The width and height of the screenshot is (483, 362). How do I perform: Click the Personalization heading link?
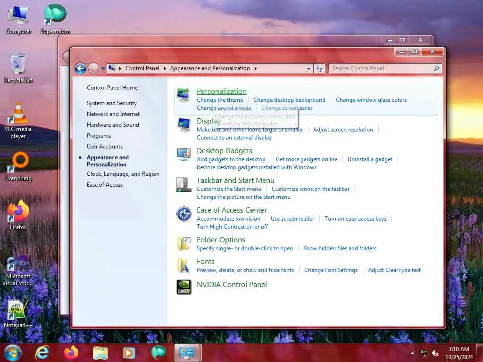(222, 91)
